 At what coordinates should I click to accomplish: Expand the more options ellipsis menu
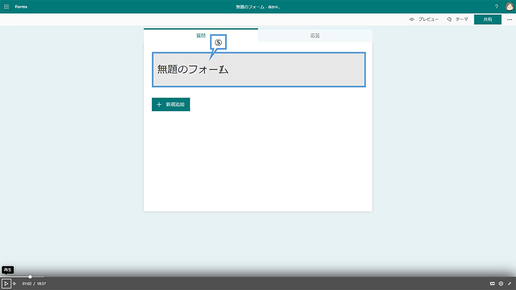click(x=509, y=20)
